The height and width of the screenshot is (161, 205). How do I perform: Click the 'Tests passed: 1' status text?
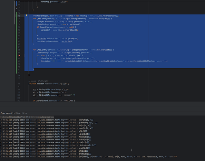click(7, 113)
